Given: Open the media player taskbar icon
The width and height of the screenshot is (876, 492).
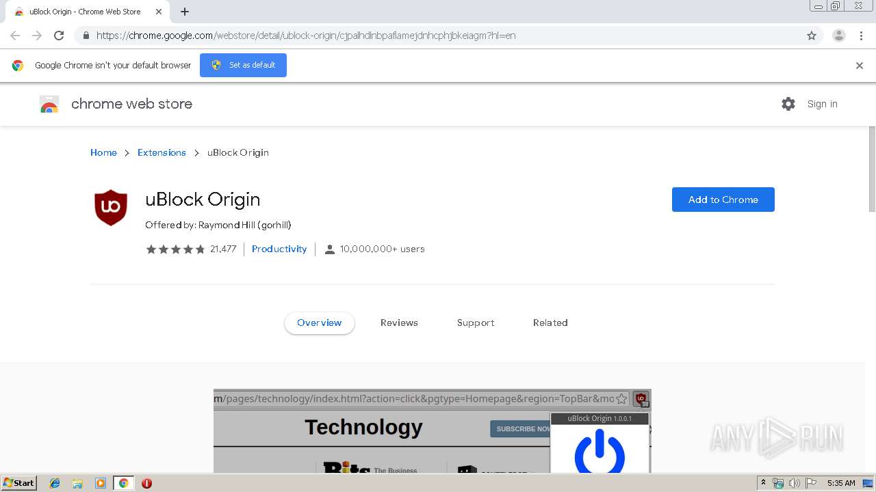Looking at the screenshot, I should 100,483.
